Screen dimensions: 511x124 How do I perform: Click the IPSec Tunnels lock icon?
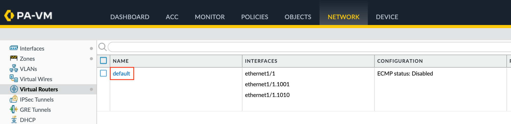click(x=14, y=99)
